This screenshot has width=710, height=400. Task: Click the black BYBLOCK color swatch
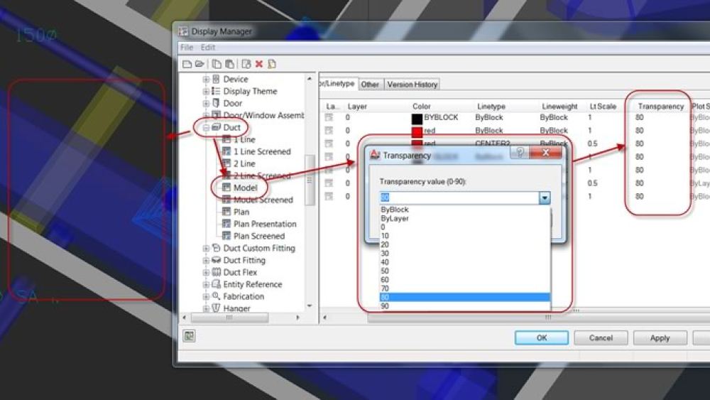click(417, 118)
